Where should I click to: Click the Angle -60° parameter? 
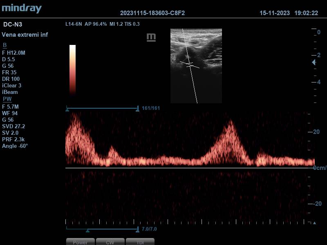(x=15, y=146)
